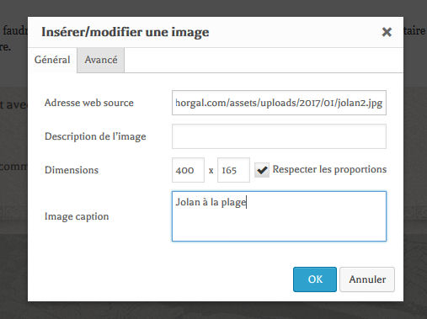427x319 pixels.
Task: Click the Image caption text area
Action: click(279, 216)
